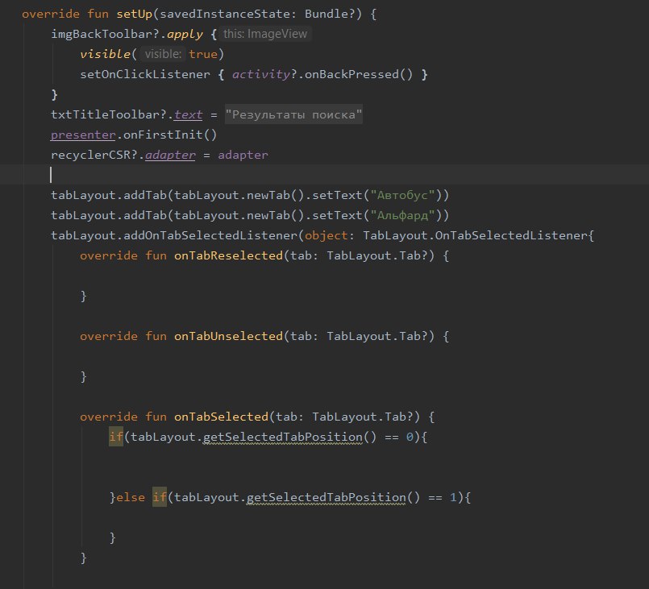The height and width of the screenshot is (589, 649).
Task: Click the underlined presenter reference
Action: click(83, 135)
